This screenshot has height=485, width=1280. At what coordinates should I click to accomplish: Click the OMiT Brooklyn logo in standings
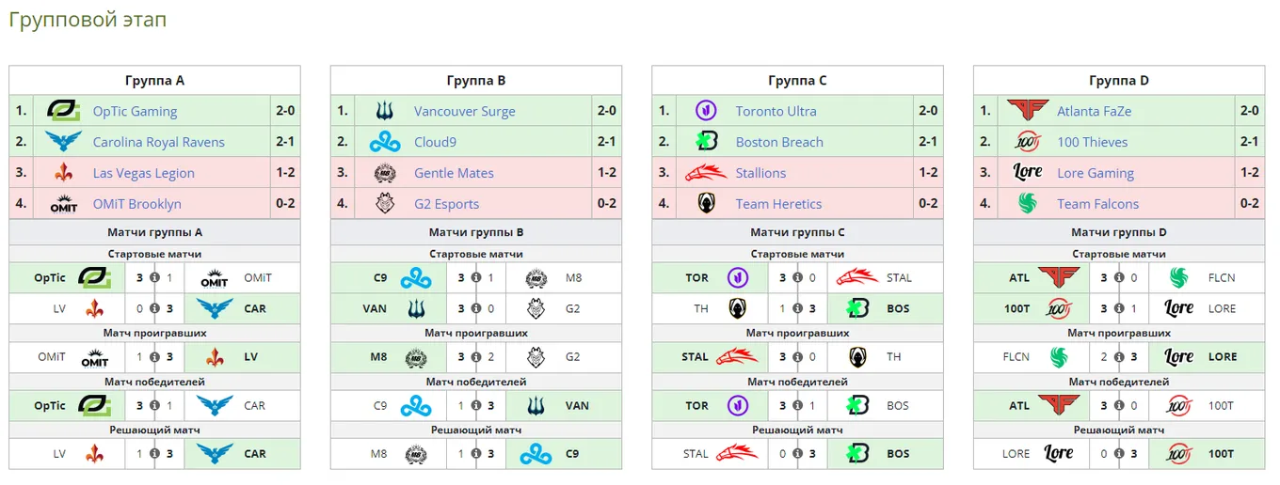coord(64,204)
